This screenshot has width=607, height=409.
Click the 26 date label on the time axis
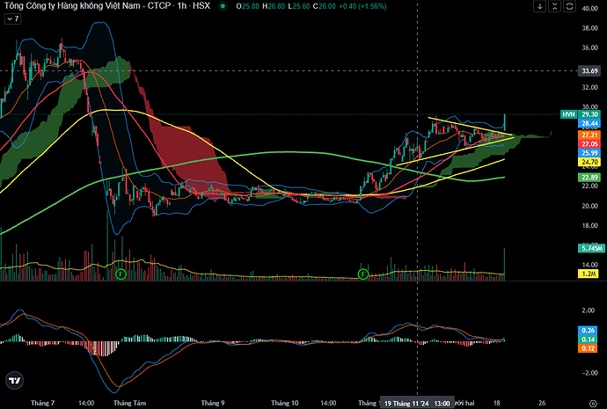pyautogui.click(x=542, y=403)
